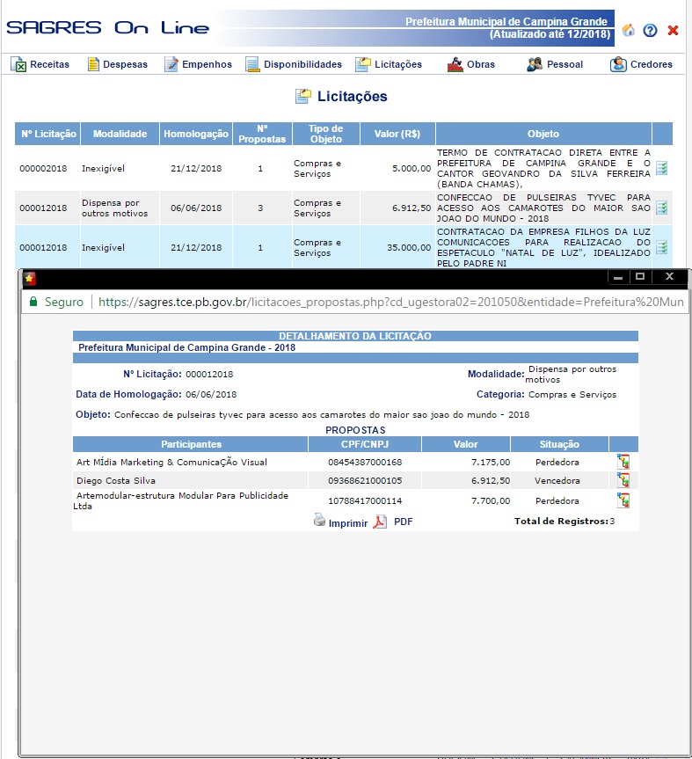
Task: Click the home icon in the header
Action: coord(628,30)
